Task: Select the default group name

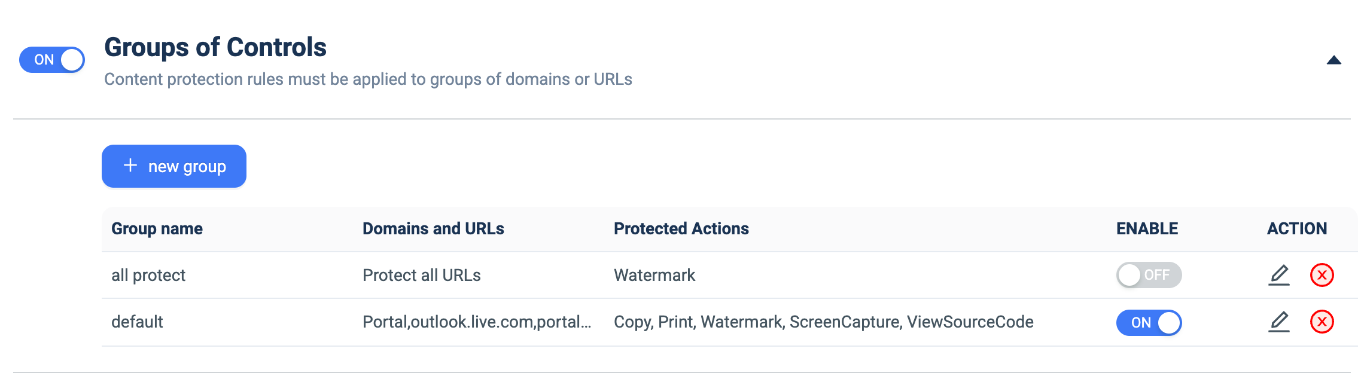Action: click(137, 322)
